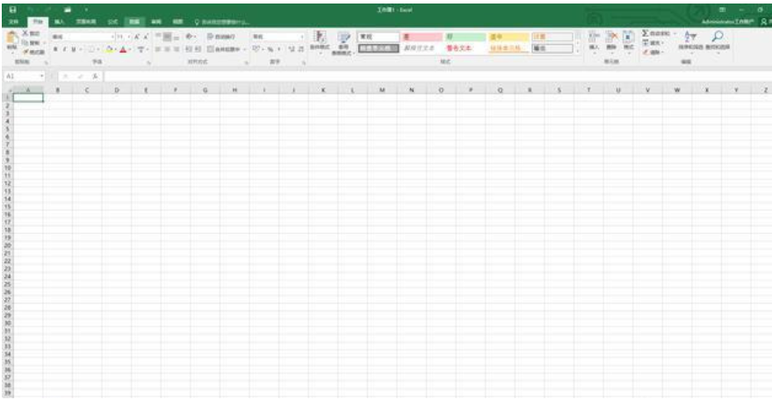This screenshot has height=400, width=772.
Task: Toggle bold formatting
Action: 55,49
